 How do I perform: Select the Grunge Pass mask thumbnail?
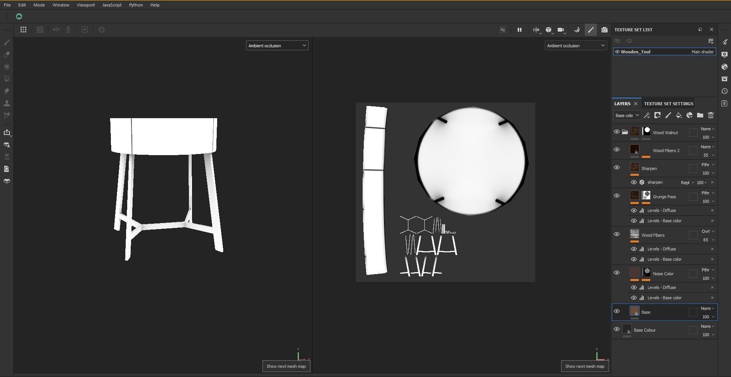pyautogui.click(x=646, y=195)
